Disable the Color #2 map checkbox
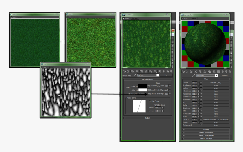243x152 pixels. pos(170,90)
